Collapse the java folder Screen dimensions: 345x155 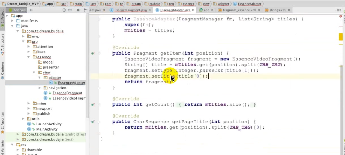point(12,26)
